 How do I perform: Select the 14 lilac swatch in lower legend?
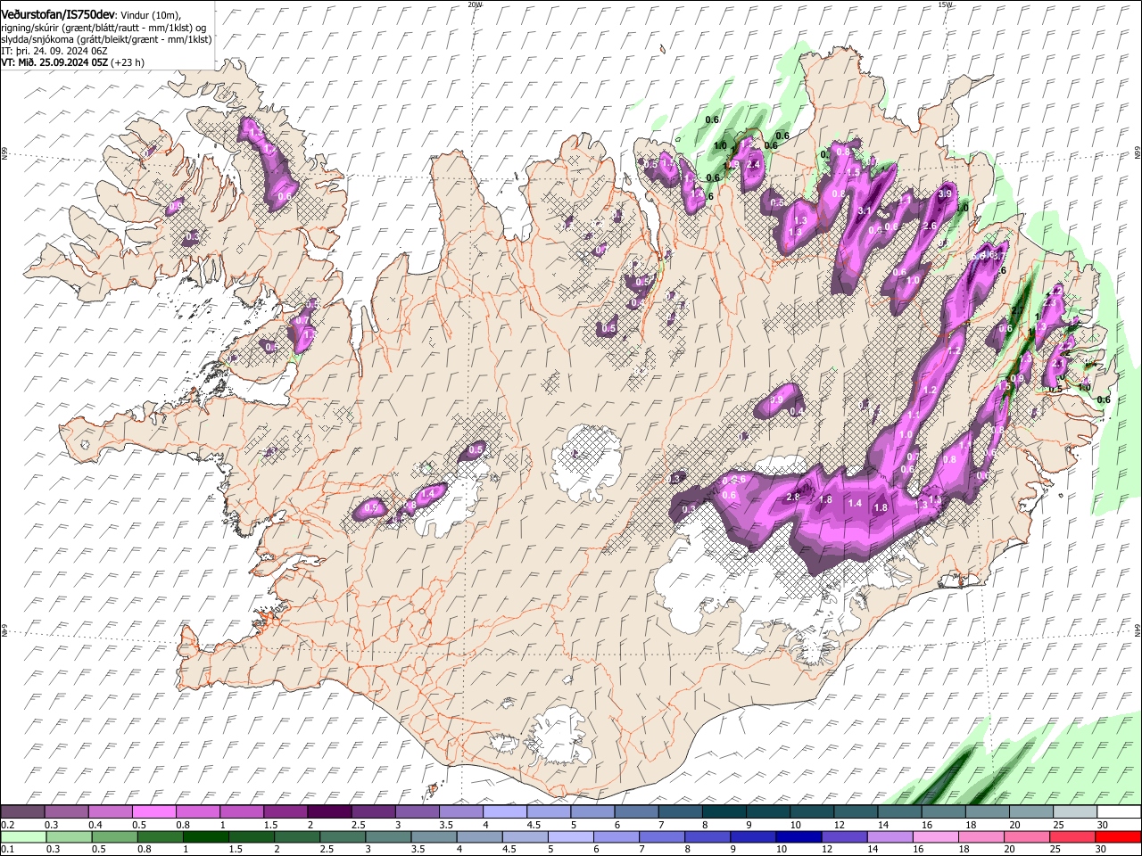click(x=890, y=836)
